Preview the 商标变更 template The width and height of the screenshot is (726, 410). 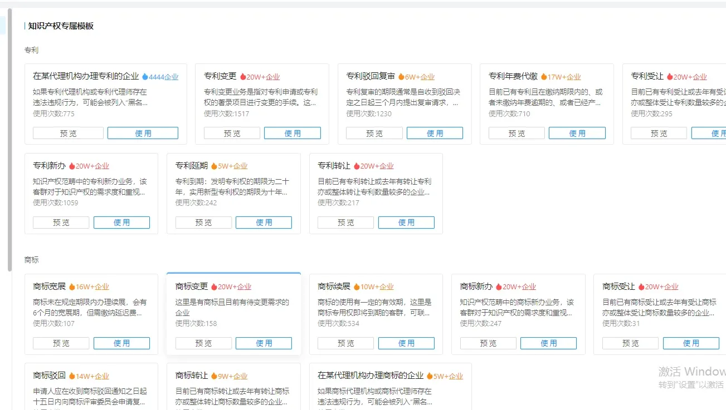coord(203,343)
